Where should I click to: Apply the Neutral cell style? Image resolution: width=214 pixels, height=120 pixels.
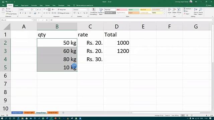[x=145, y=10]
